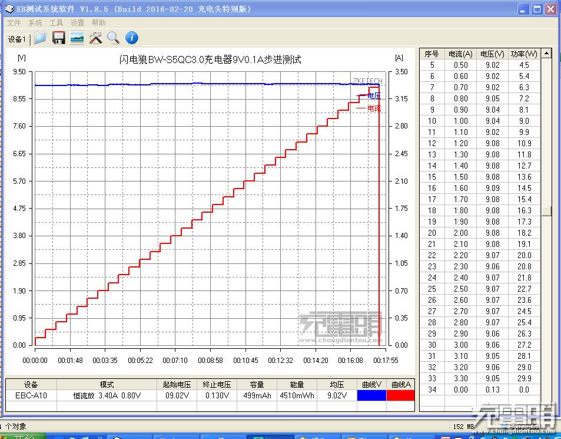Click the 曲线A header cell
The image size is (561, 439).
[x=401, y=385]
